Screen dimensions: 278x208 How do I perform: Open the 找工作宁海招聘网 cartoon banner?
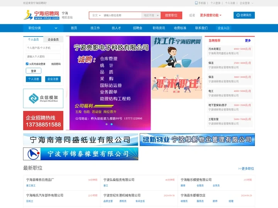pyautogui.click(x=177, y=52)
